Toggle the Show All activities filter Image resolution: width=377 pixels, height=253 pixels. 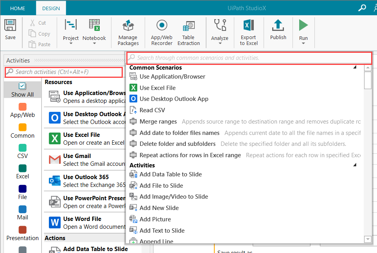point(22,90)
